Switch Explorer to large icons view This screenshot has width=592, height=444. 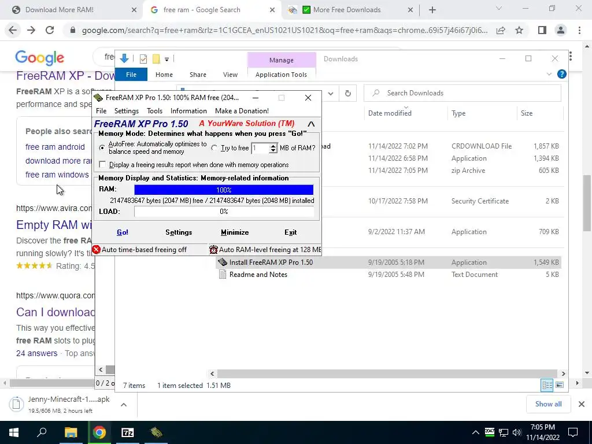560,385
